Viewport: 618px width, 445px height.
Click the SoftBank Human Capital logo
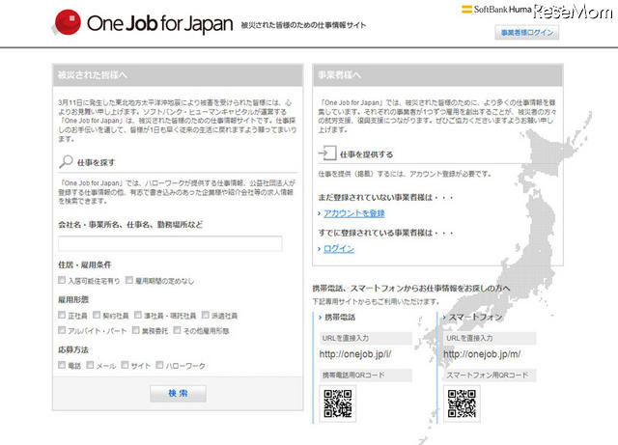[x=521, y=10]
